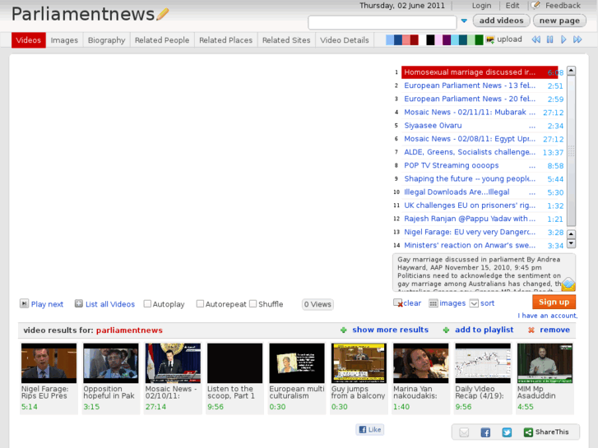Open the Feedback notepad icon

click(535, 5)
